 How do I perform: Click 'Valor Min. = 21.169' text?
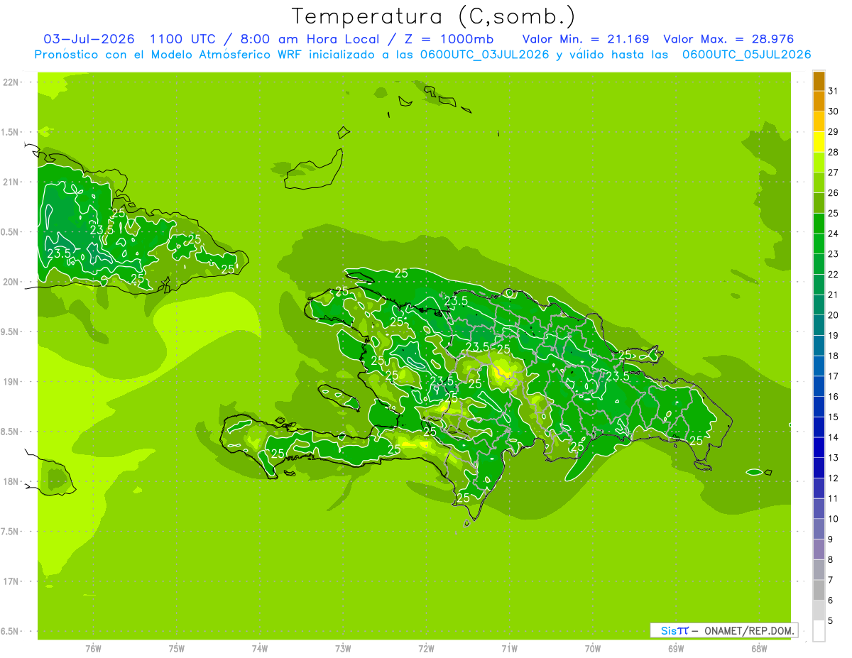click(x=586, y=39)
